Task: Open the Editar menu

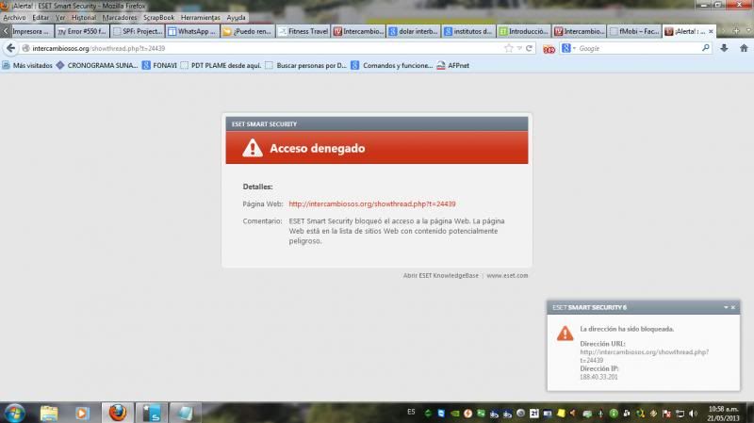Action: (x=41, y=17)
